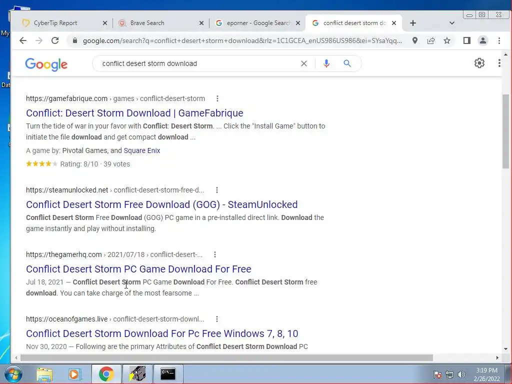Open the SteamUnlocked Free Download (GOG) link

point(161,204)
